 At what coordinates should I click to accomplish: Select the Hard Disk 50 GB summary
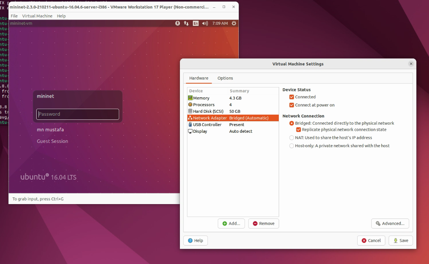[x=235, y=111]
